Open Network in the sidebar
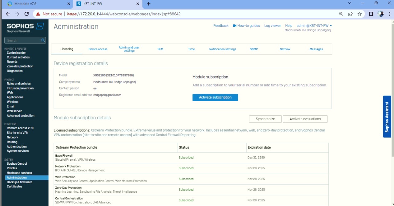Viewport: 394px width, 206px height. (13, 137)
